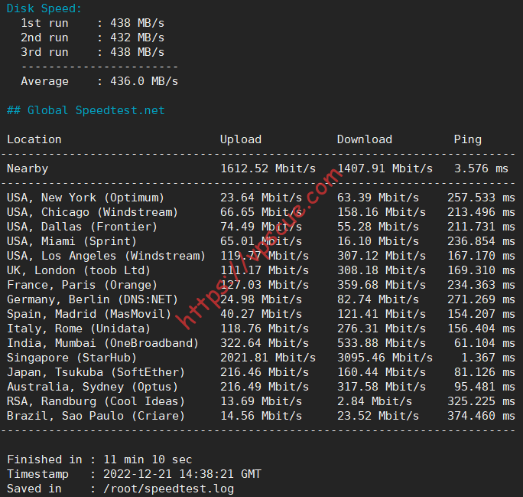Image resolution: width=523 pixels, height=497 pixels.
Task: Select the '2nd run' 432 MB/s line
Action: point(93,38)
